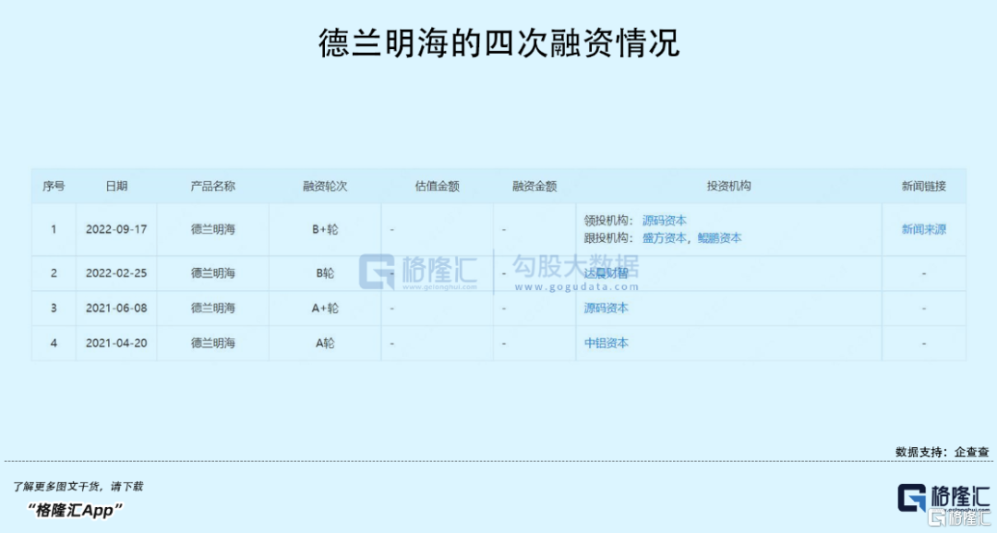The width and height of the screenshot is (997, 533).
Task: Select the date cell 2022-09-17
Action: [x=116, y=229]
